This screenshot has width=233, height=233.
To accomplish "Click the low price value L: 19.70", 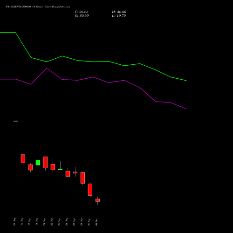I will point(119,16).
